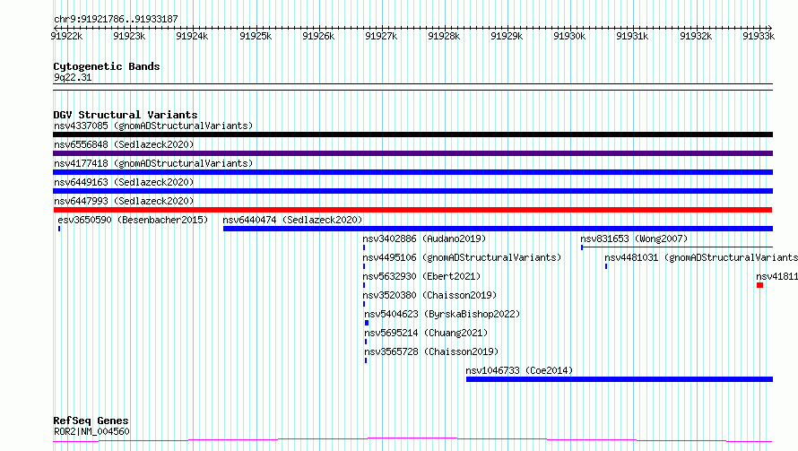Click the 91923k ruler tick label

(129, 36)
